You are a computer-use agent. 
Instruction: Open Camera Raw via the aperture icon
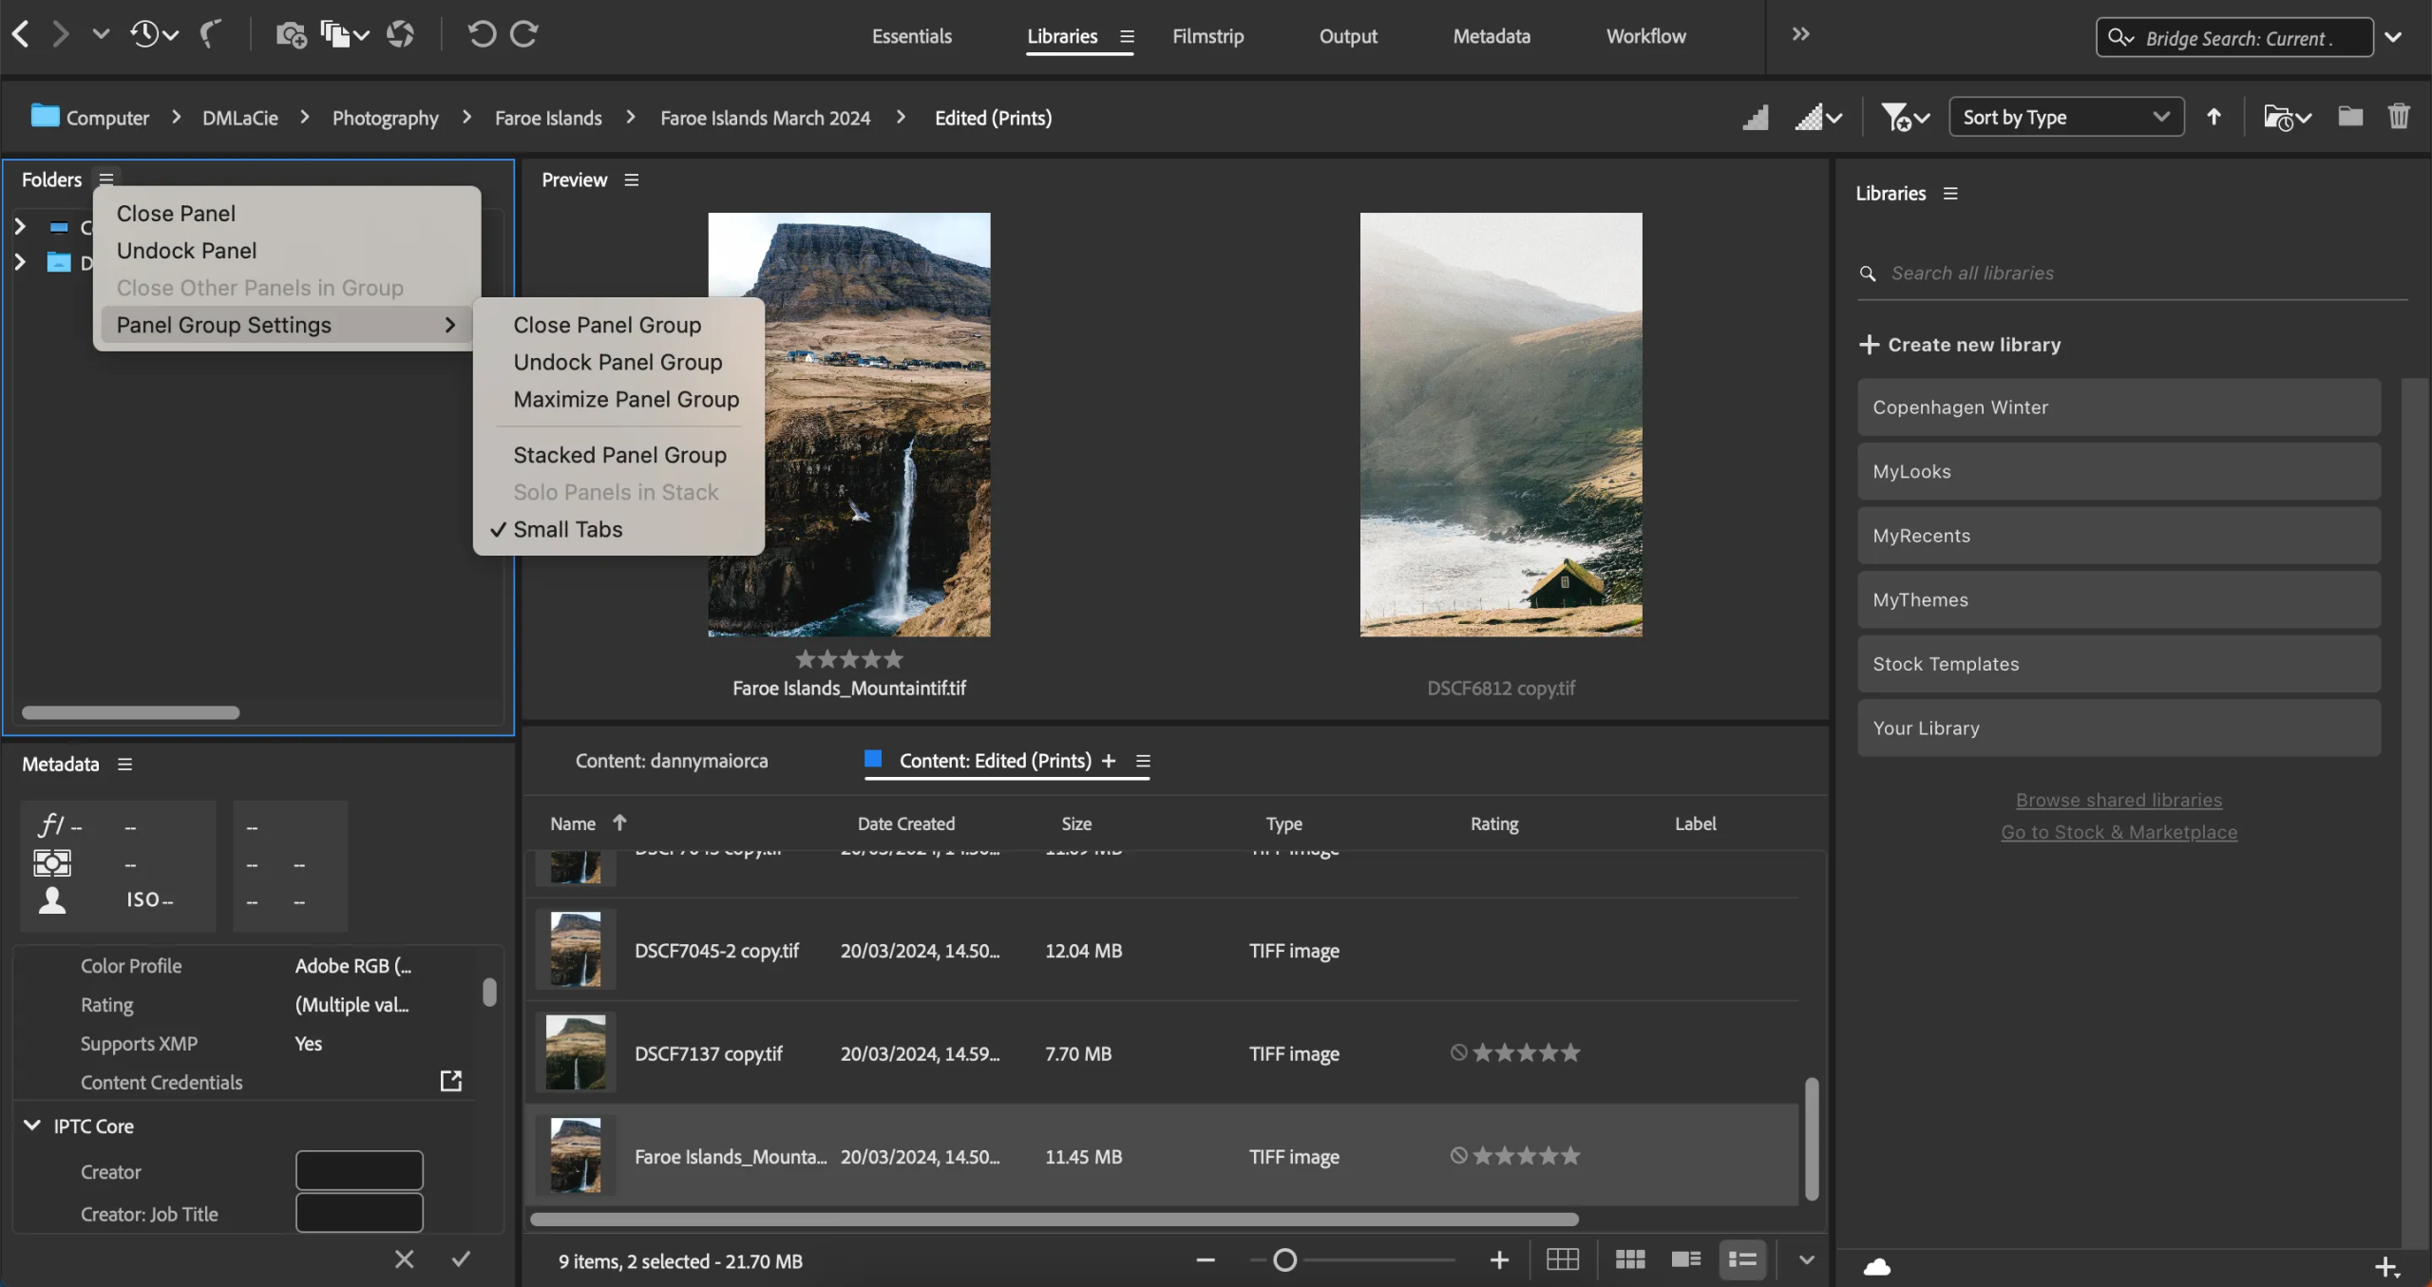pos(399,34)
